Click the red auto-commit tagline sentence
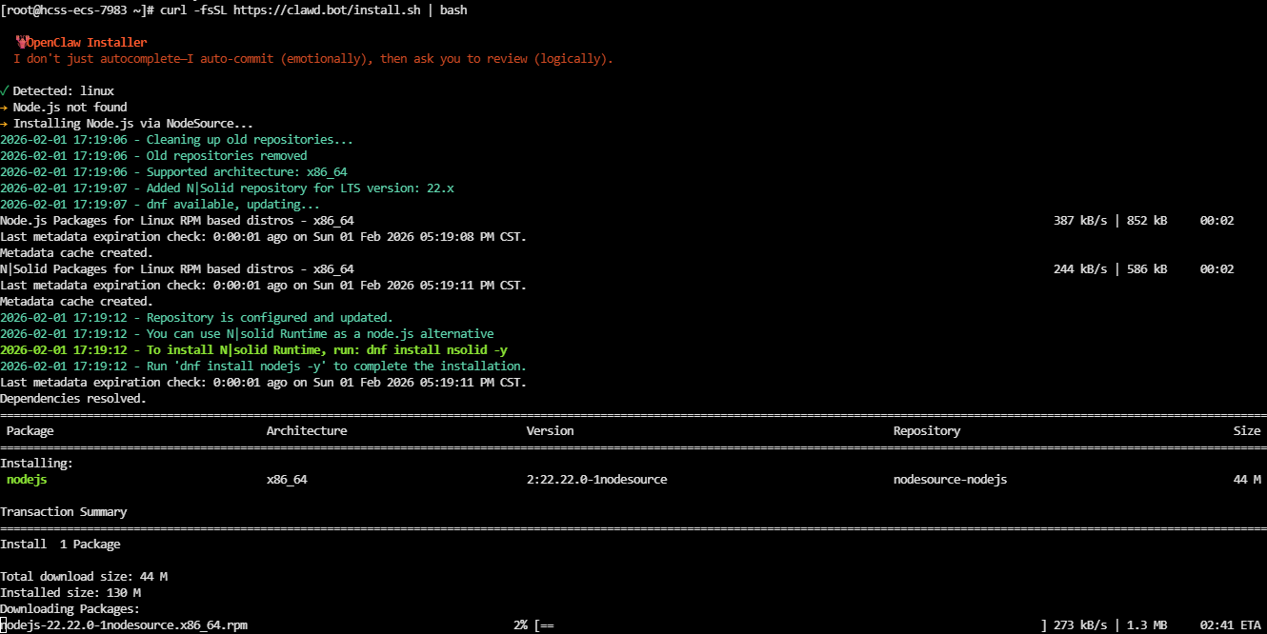This screenshot has height=634, width=1267. [313, 59]
